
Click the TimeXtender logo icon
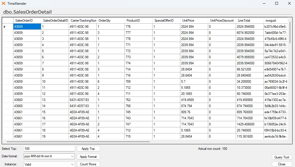4,3
